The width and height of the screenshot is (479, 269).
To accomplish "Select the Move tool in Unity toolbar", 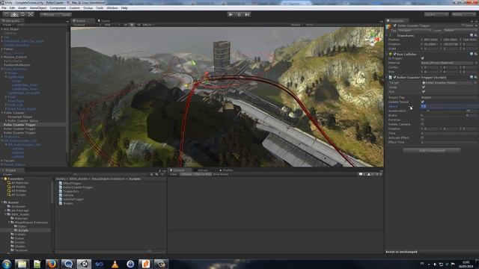I will pyautogui.click(x=14, y=14).
